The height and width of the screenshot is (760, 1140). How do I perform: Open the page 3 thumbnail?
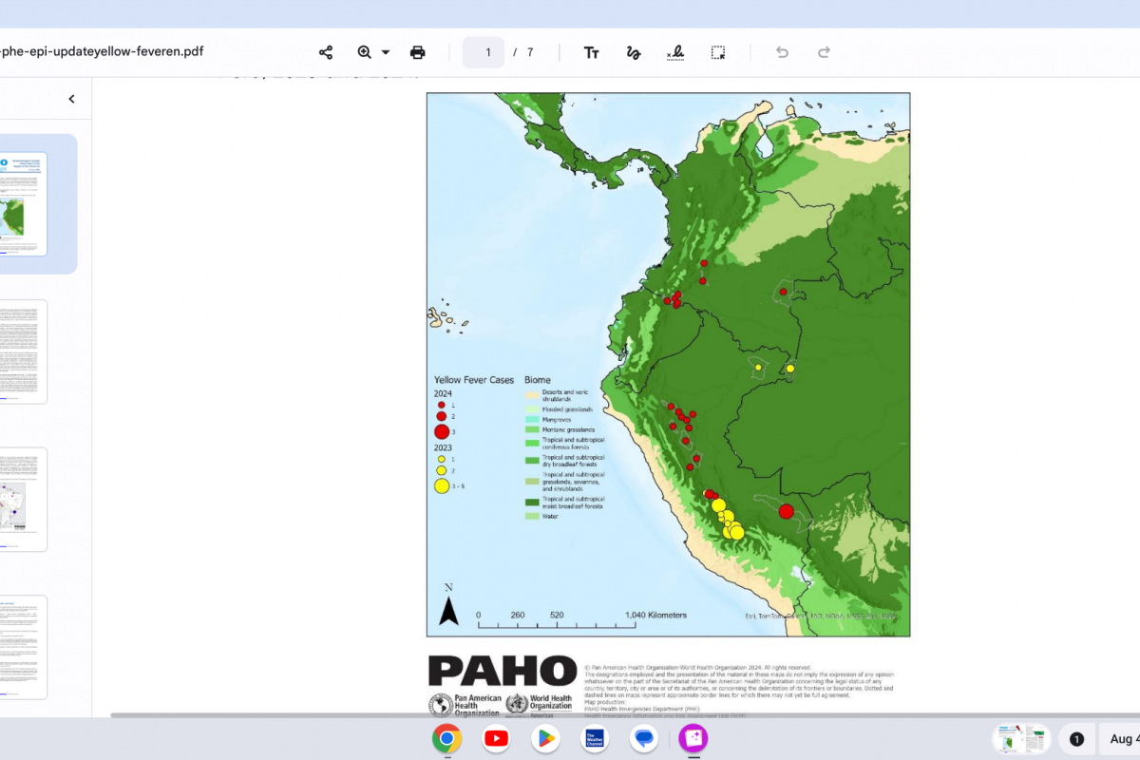click(x=24, y=500)
